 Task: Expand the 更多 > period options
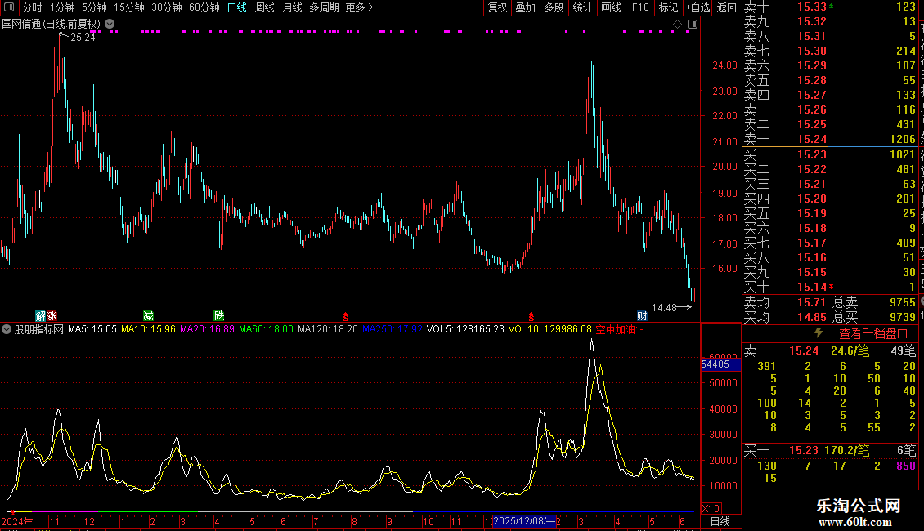(359, 7)
